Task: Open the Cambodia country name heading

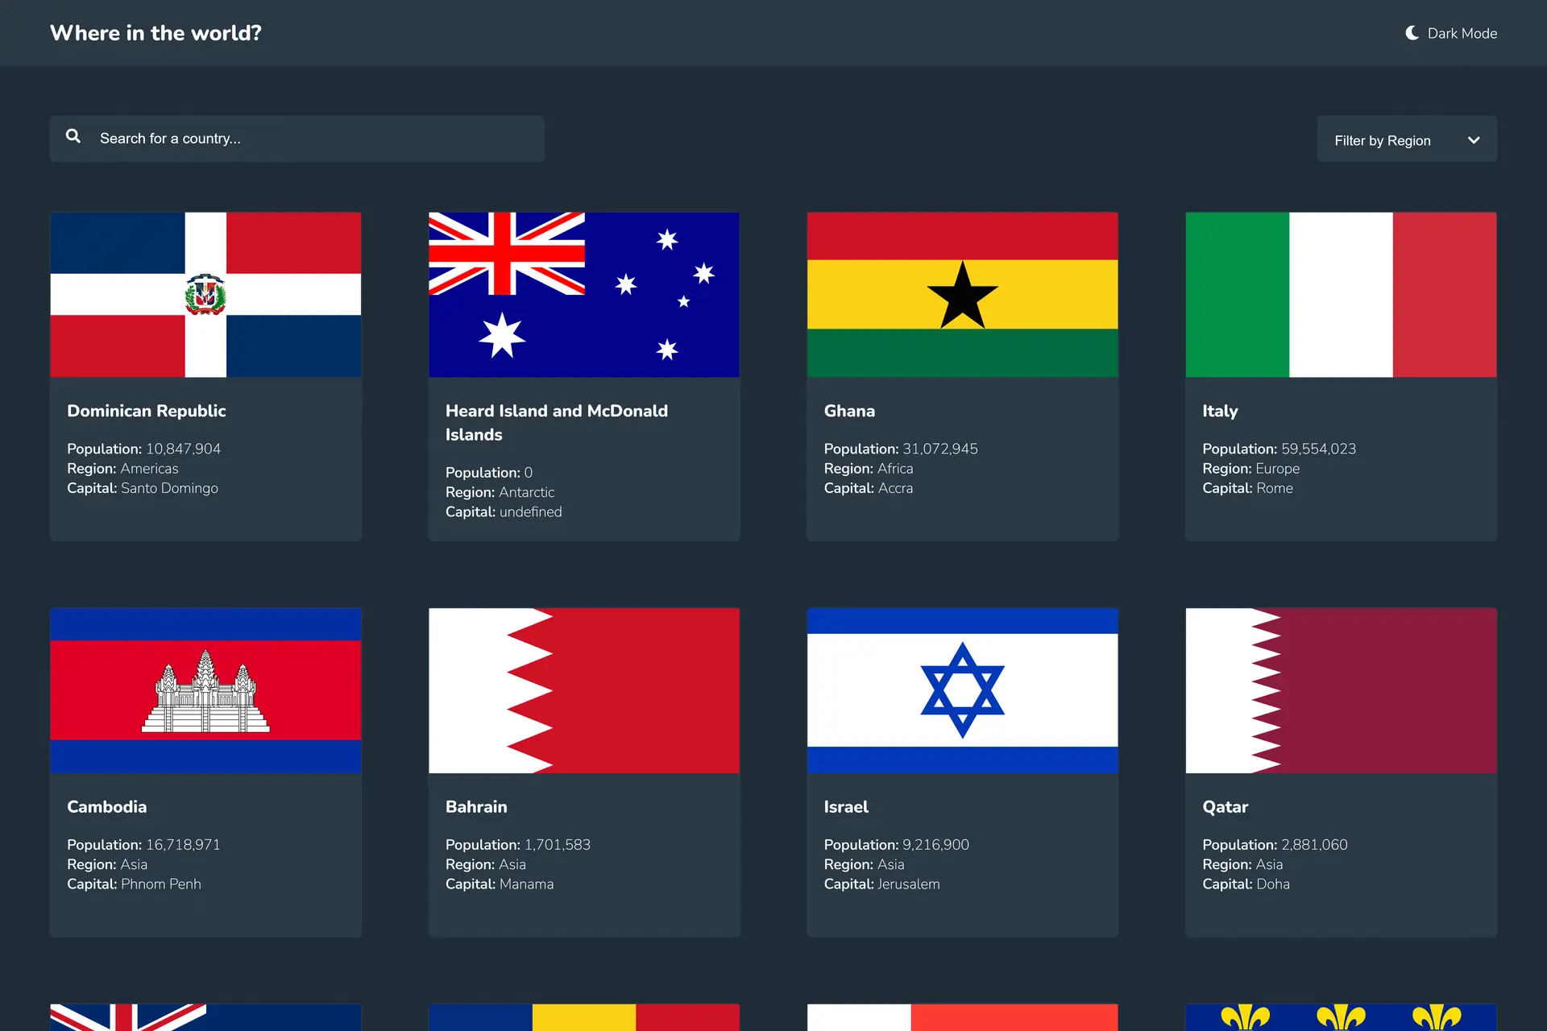Action: [106, 806]
